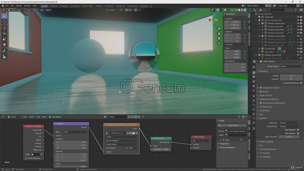Activate the Cursor tool

4,22
